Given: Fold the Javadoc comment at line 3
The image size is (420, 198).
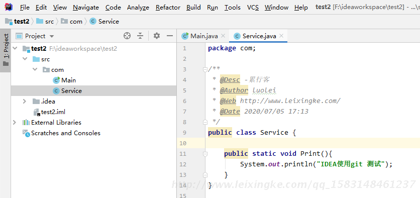Looking at the screenshot, I should (x=205, y=70).
